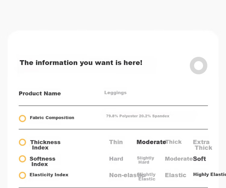Pick Elastic in the Elasticity Index row

click(x=176, y=175)
